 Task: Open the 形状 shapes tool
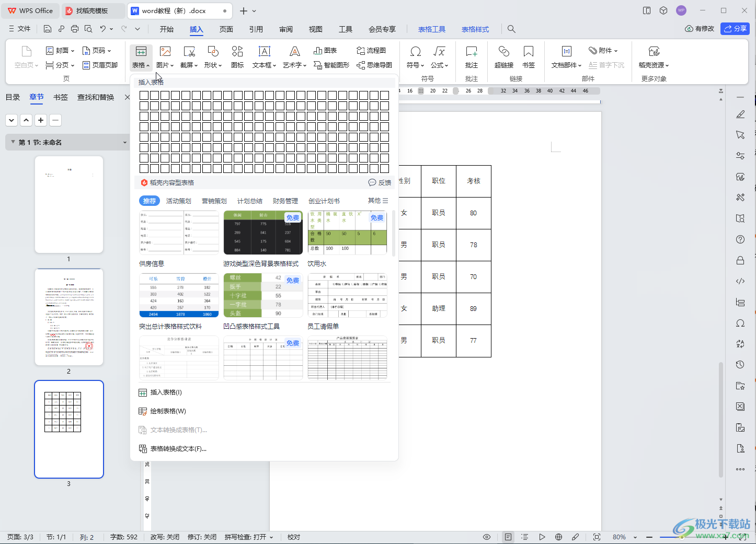coord(213,57)
